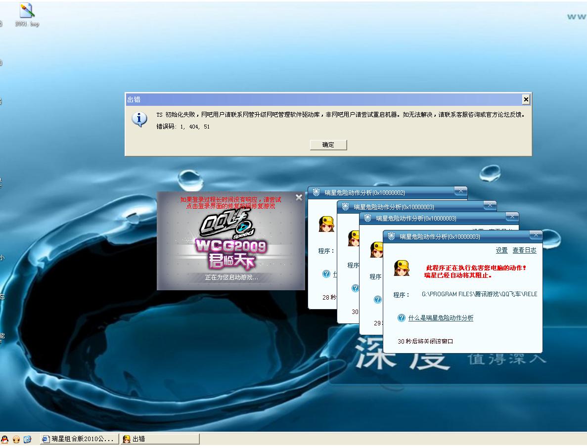The height and width of the screenshot is (448, 587).
Task: Click the WCG2009 君临天下 banner
Action: pyautogui.click(x=231, y=254)
